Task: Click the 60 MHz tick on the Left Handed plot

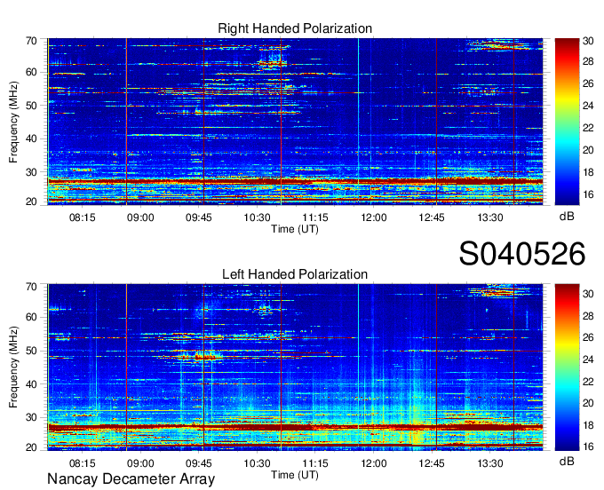Action: point(31,317)
